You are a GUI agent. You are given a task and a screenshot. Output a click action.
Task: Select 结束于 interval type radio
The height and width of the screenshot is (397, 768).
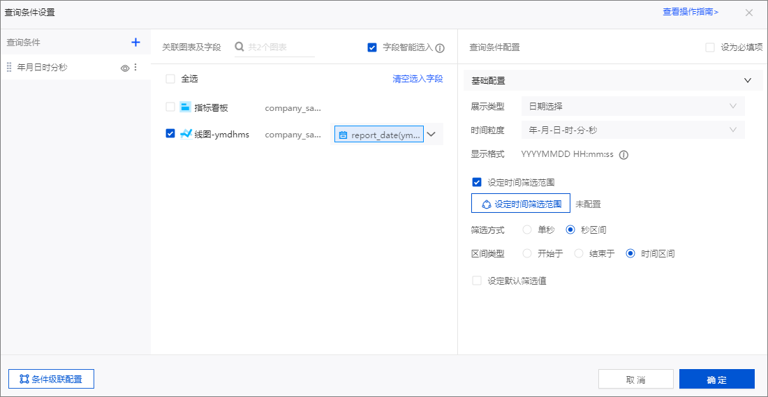579,253
